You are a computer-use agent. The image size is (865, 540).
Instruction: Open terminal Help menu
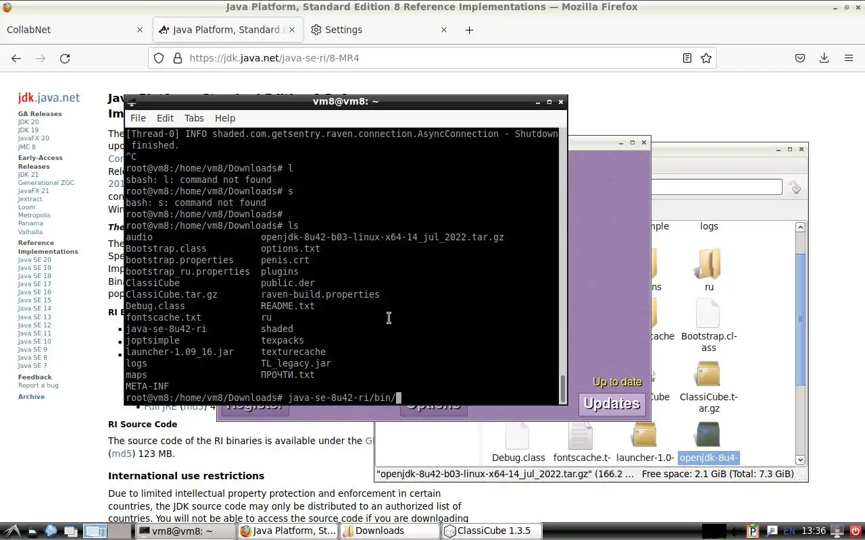click(225, 118)
